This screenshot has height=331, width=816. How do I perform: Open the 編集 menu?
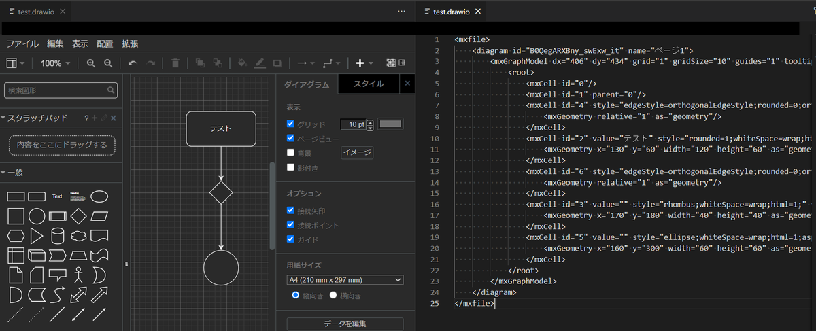(55, 43)
